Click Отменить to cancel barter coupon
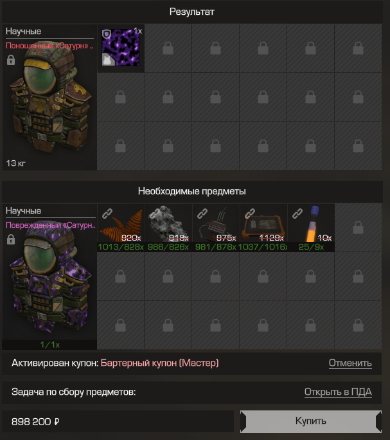This screenshot has width=390, height=440. point(350,363)
